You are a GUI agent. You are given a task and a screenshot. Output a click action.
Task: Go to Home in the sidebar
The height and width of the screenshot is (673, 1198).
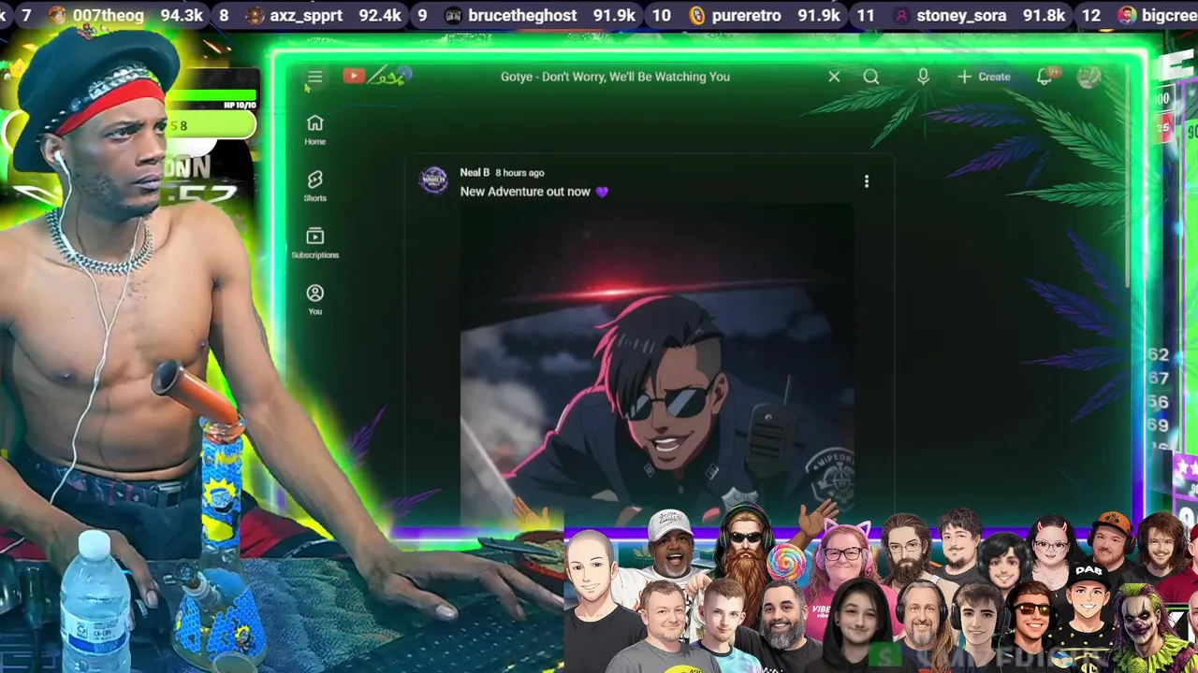pos(315,130)
